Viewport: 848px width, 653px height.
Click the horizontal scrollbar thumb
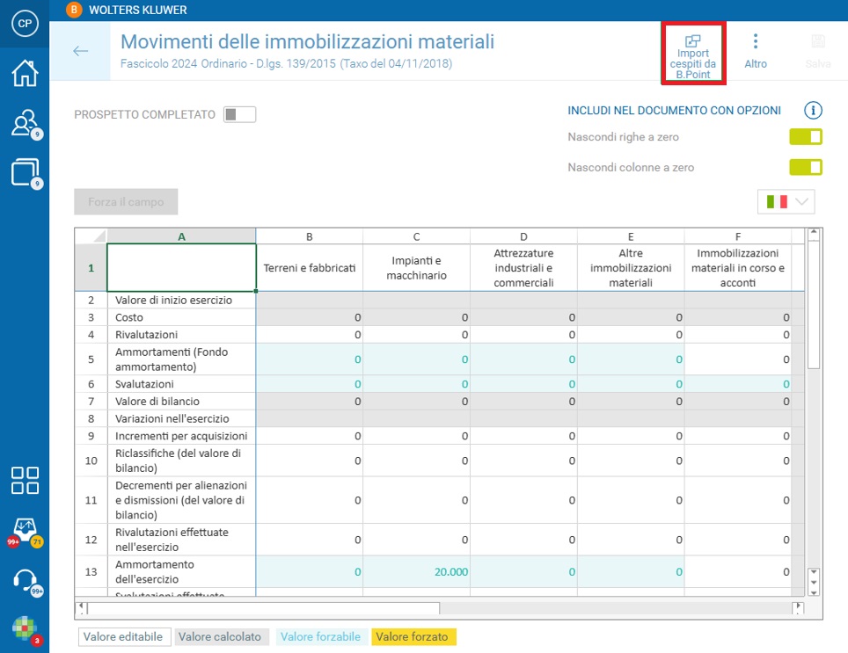pyautogui.click(x=263, y=608)
